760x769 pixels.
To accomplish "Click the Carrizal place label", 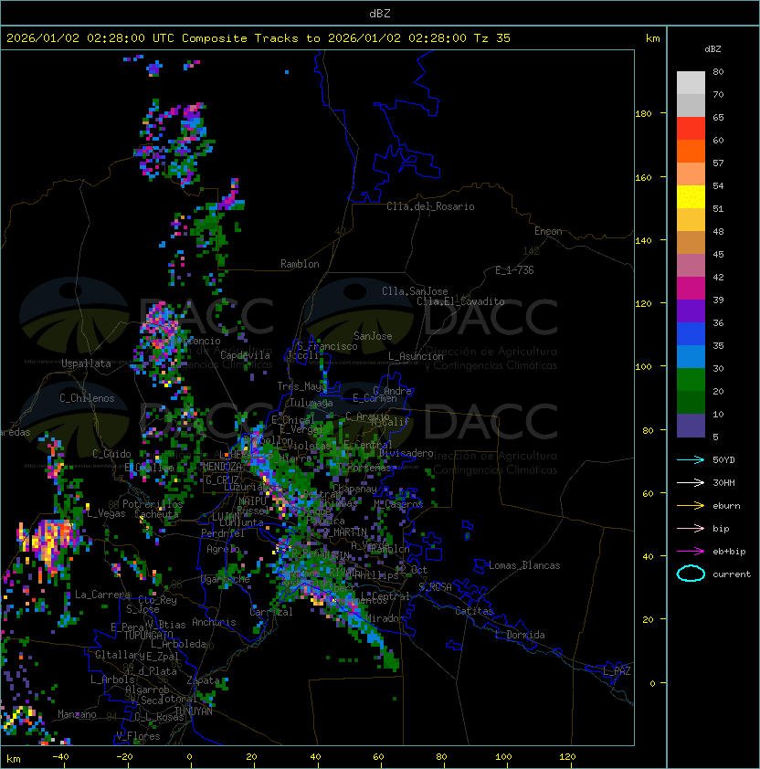I will tap(271, 612).
